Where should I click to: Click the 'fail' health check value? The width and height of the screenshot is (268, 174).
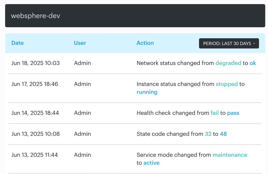[x=215, y=113]
